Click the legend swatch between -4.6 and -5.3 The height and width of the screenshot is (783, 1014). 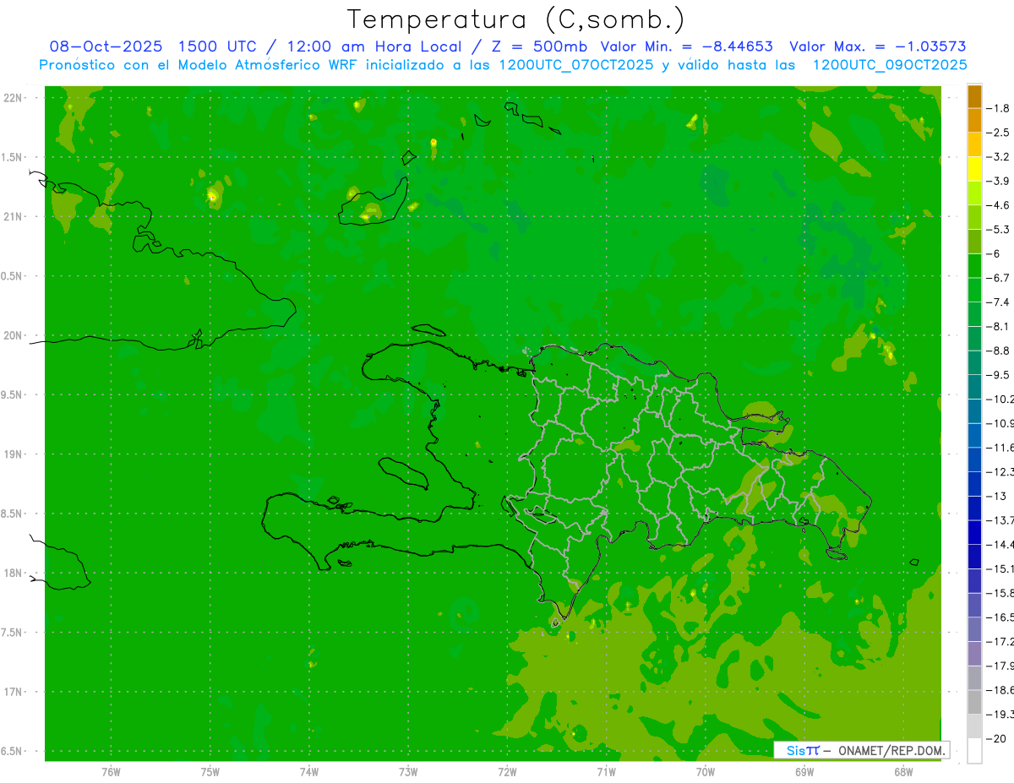[x=974, y=217]
